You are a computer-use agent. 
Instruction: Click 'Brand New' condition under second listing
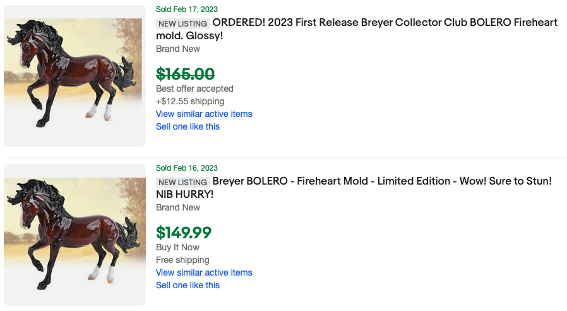178,207
